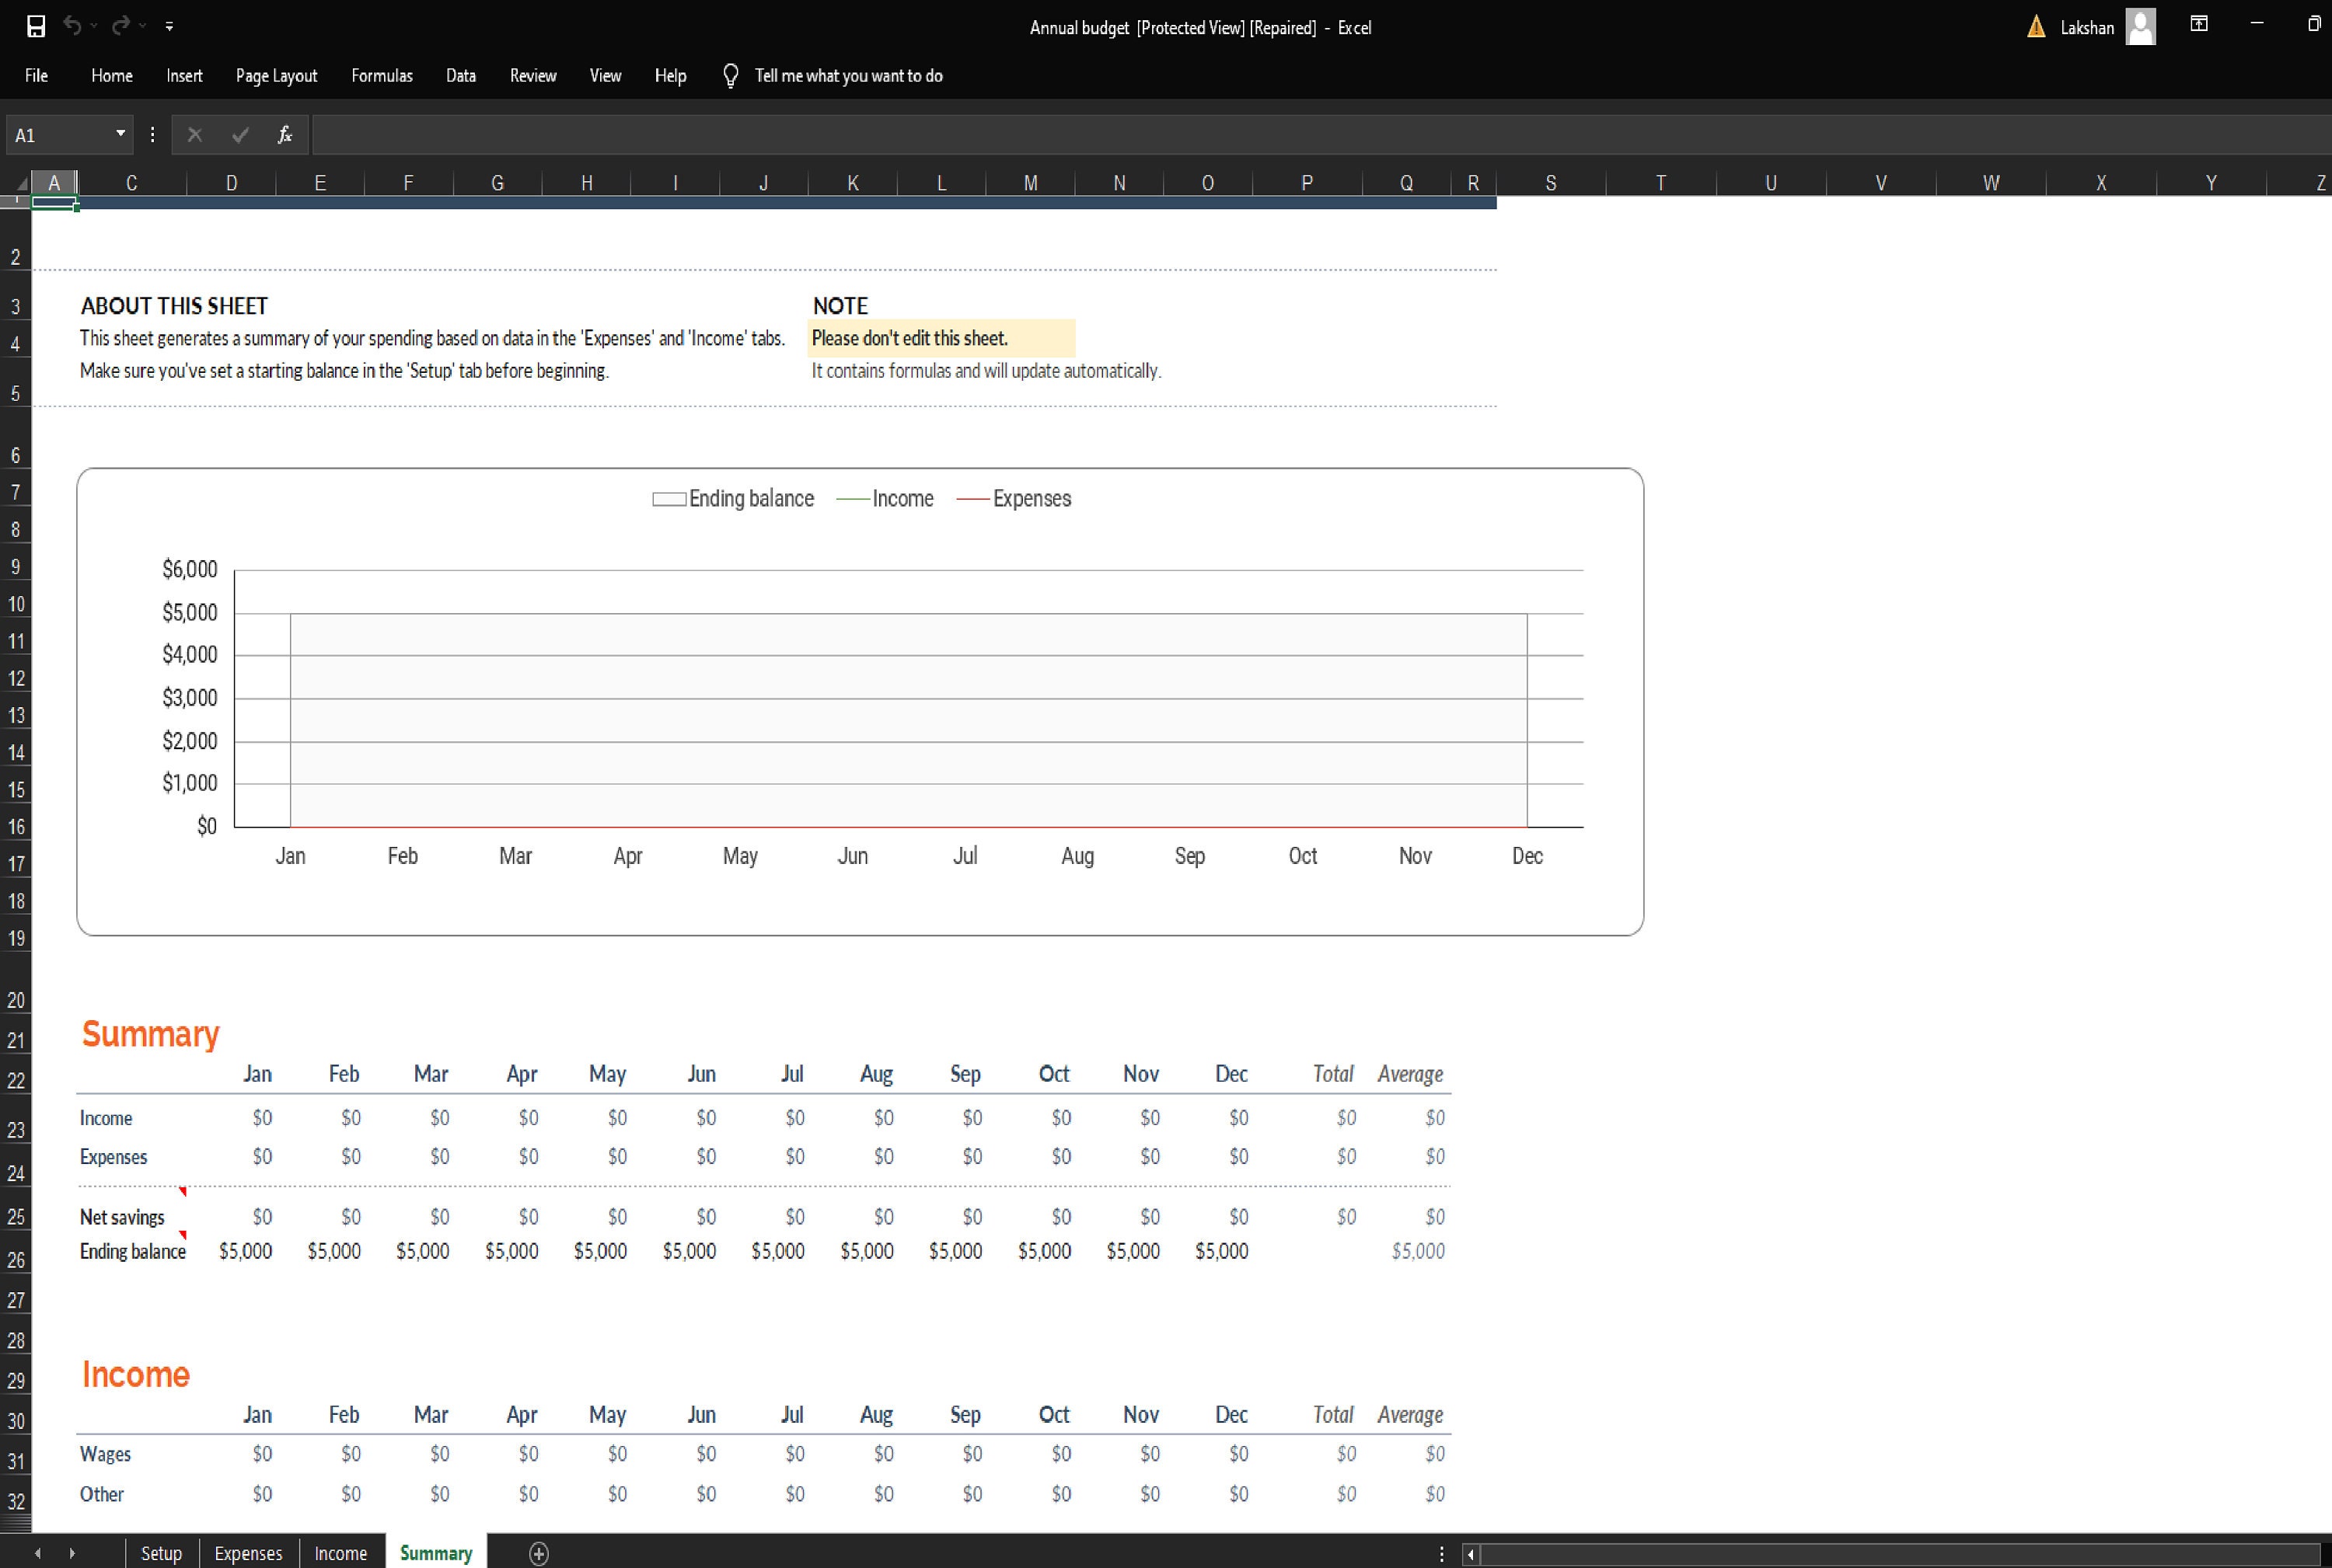
Task: Click the previous sheet navigation arrow
Action: [38, 1553]
